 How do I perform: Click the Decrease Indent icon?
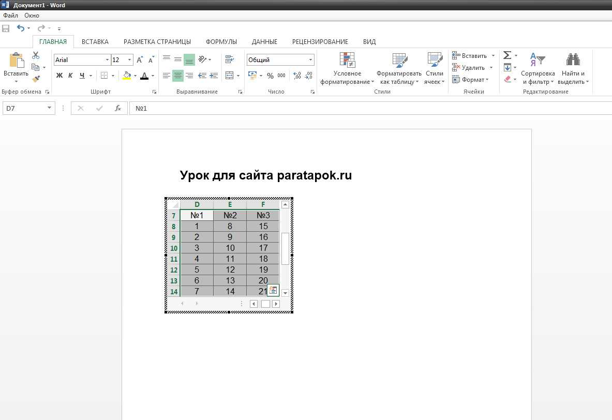[202, 76]
